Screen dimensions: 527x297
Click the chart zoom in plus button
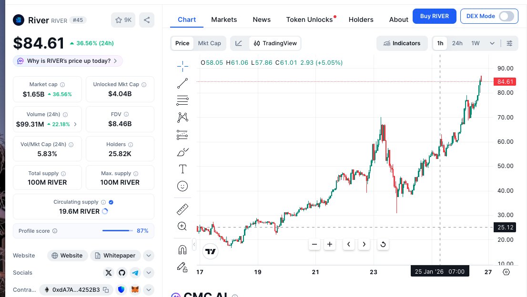[330, 245]
